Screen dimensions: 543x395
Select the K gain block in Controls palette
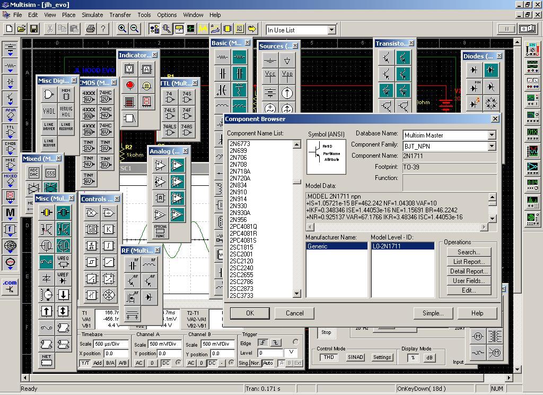tap(108, 229)
